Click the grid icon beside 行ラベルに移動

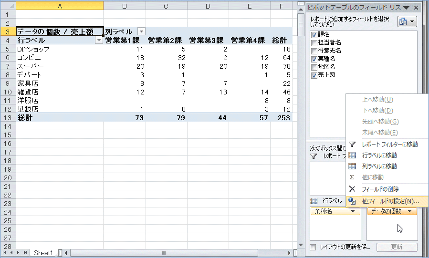coord(352,155)
